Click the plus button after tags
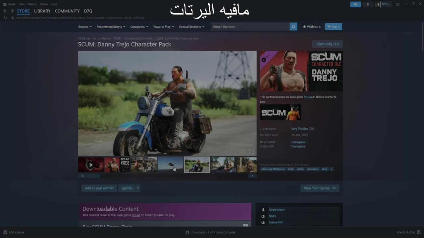Image resolution: width=424 pixels, height=238 pixels. (x=332, y=169)
